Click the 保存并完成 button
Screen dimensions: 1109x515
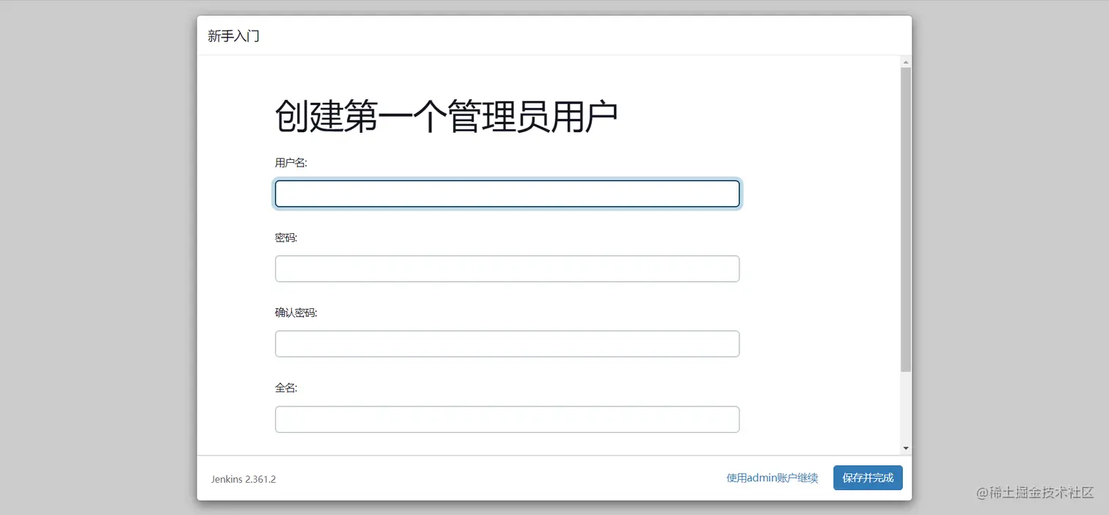click(x=868, y=478)
